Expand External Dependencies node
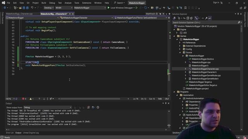 (x=180, y=46)
